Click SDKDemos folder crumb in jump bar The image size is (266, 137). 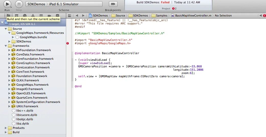point(138,16)
